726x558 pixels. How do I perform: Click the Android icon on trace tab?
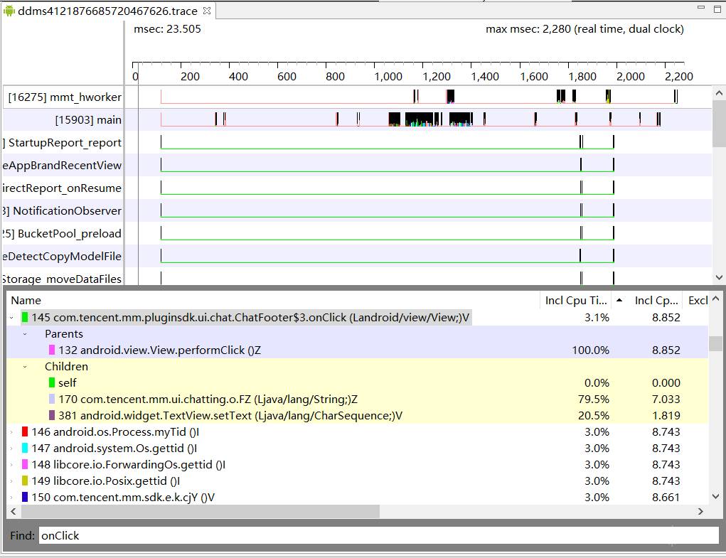coord(9,11)
